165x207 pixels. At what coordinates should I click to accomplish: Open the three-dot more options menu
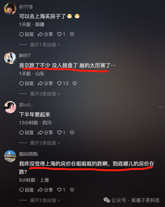[x=161, y=107]
